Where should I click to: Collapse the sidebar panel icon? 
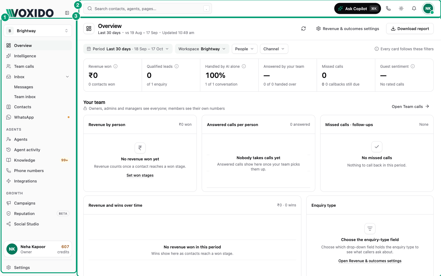tap(67, 13)
